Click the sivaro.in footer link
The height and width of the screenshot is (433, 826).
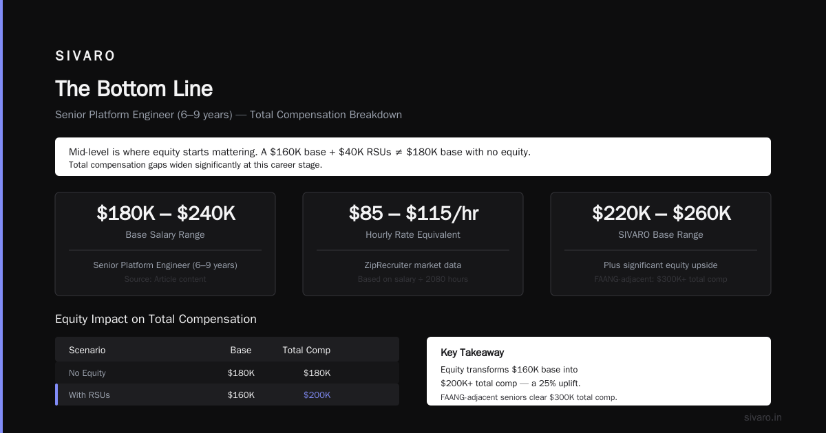click(x=763, y=417)
